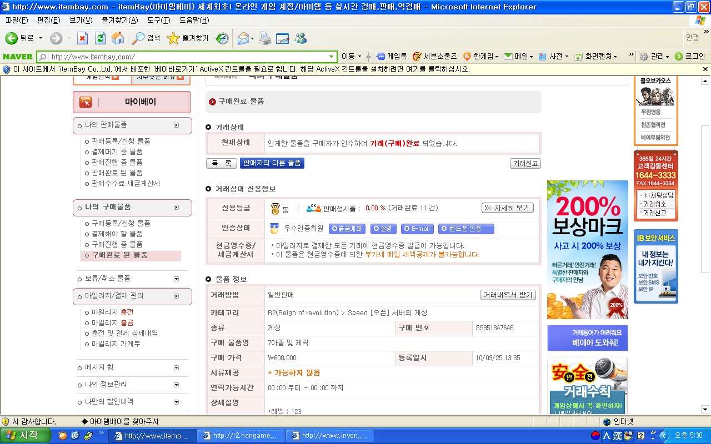
Task: Click the 검색 search magnifier icon
Action: 137,38
